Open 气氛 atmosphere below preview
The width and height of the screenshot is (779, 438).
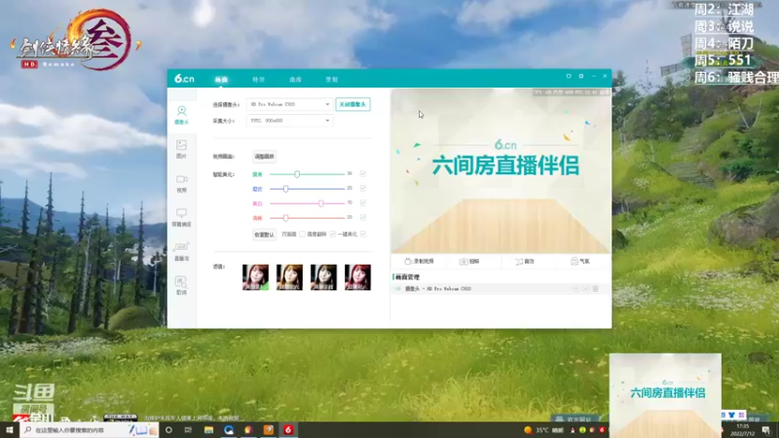(x=579, y=261)
